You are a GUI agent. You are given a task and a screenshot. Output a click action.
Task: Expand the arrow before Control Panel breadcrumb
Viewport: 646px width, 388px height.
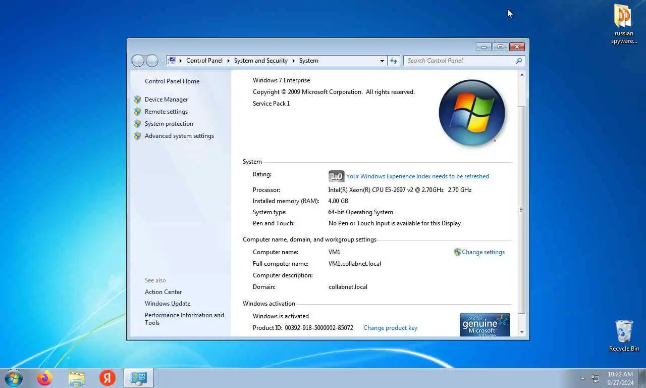[x=181, y=61]
